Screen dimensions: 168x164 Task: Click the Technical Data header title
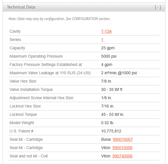pos(21,7)
